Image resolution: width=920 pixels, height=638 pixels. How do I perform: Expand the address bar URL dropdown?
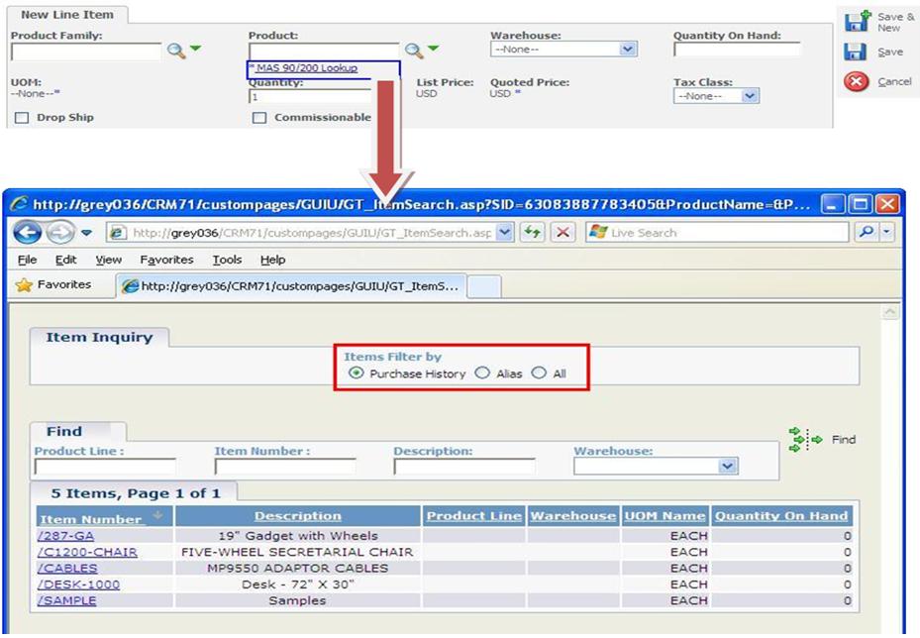pyautogui.click(x=505, y=233)
